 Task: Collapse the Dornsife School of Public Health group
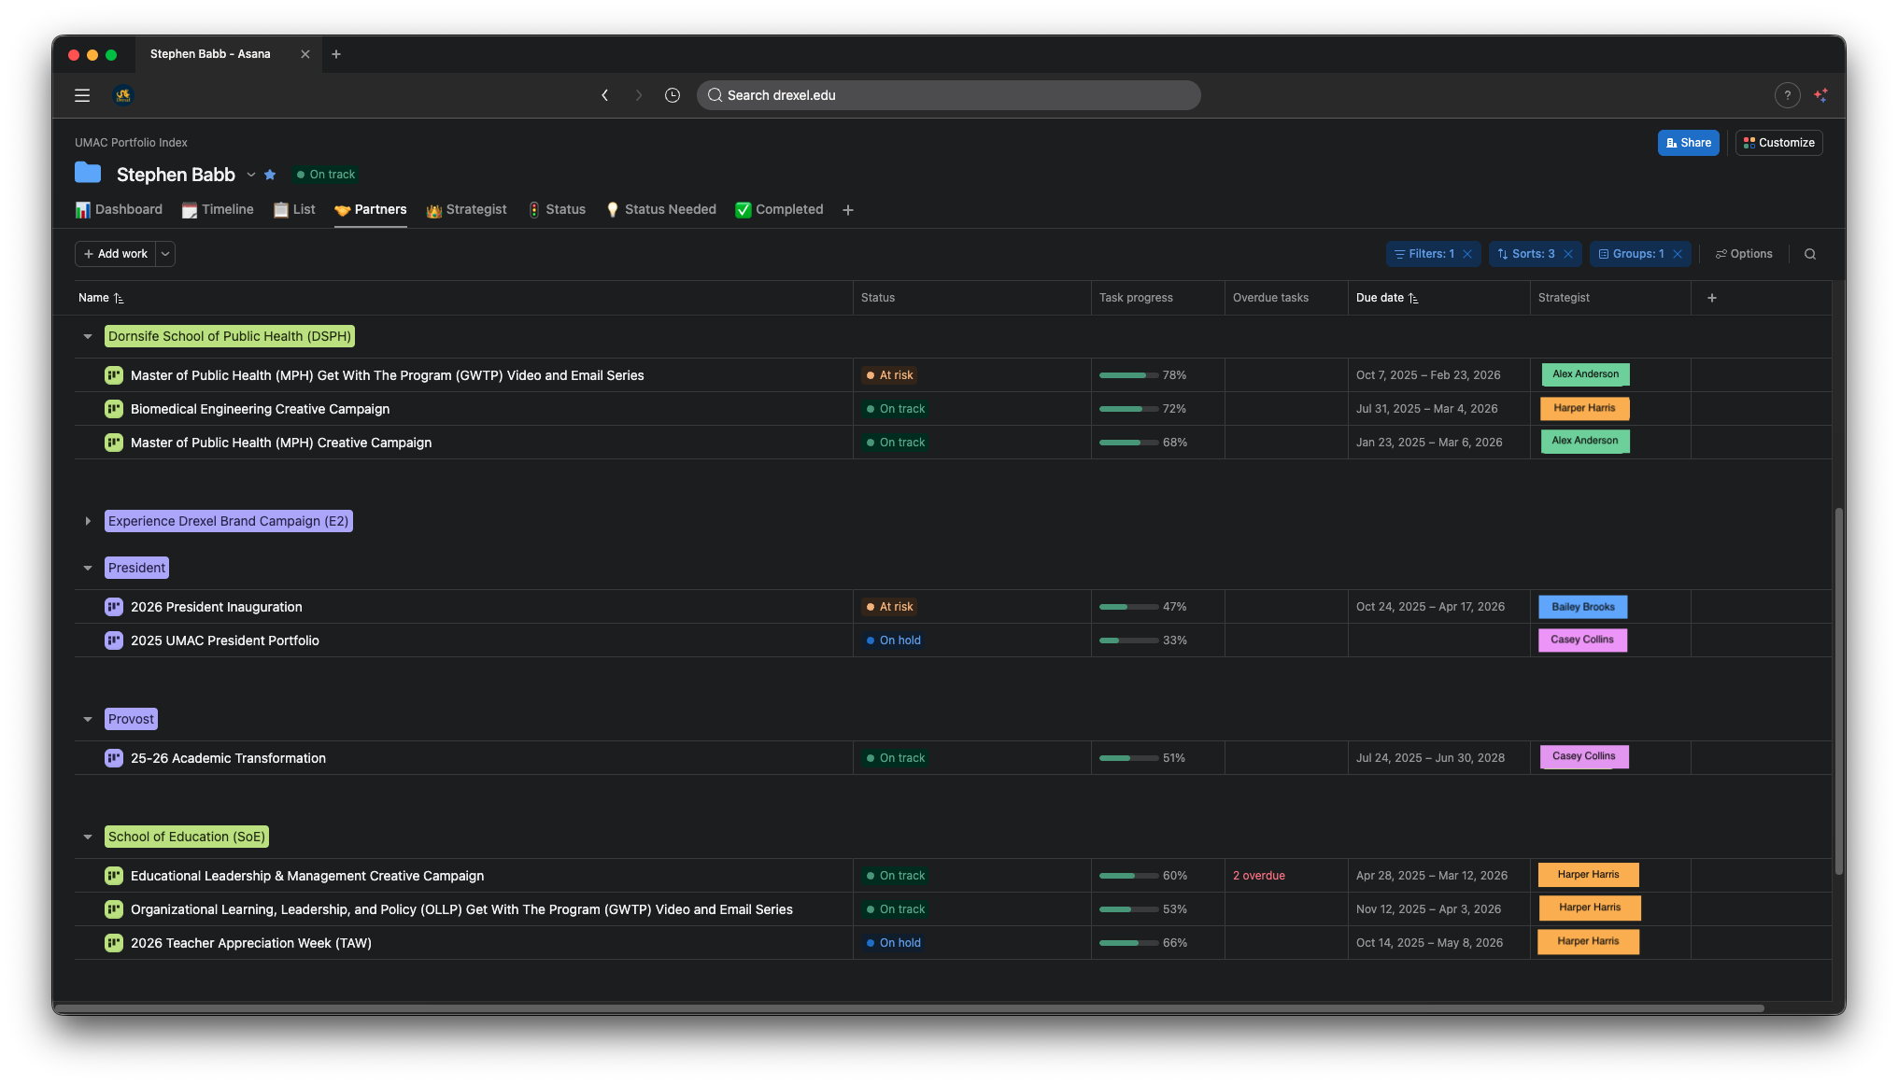point(88,336)
